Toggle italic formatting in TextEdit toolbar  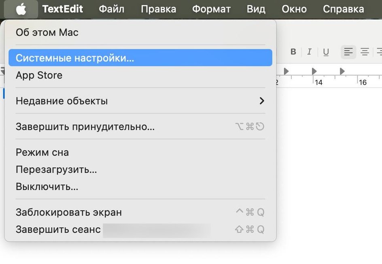pos(310,52)
